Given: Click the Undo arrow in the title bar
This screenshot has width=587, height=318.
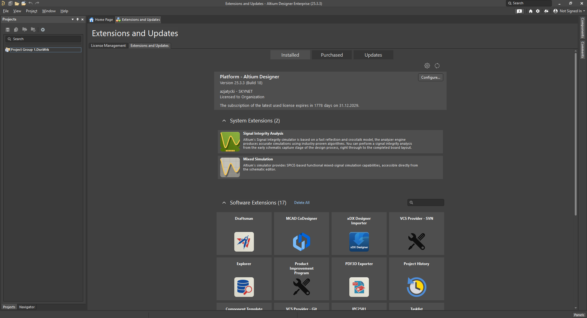Looking at the screenshot, I should click(31, 3).
